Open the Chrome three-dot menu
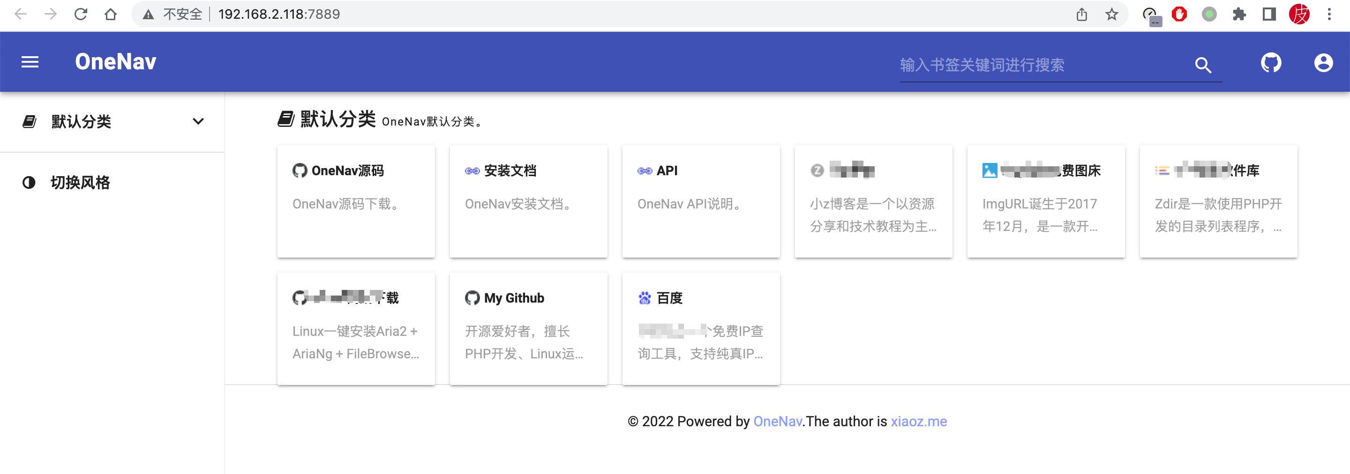 point(1329,14)
